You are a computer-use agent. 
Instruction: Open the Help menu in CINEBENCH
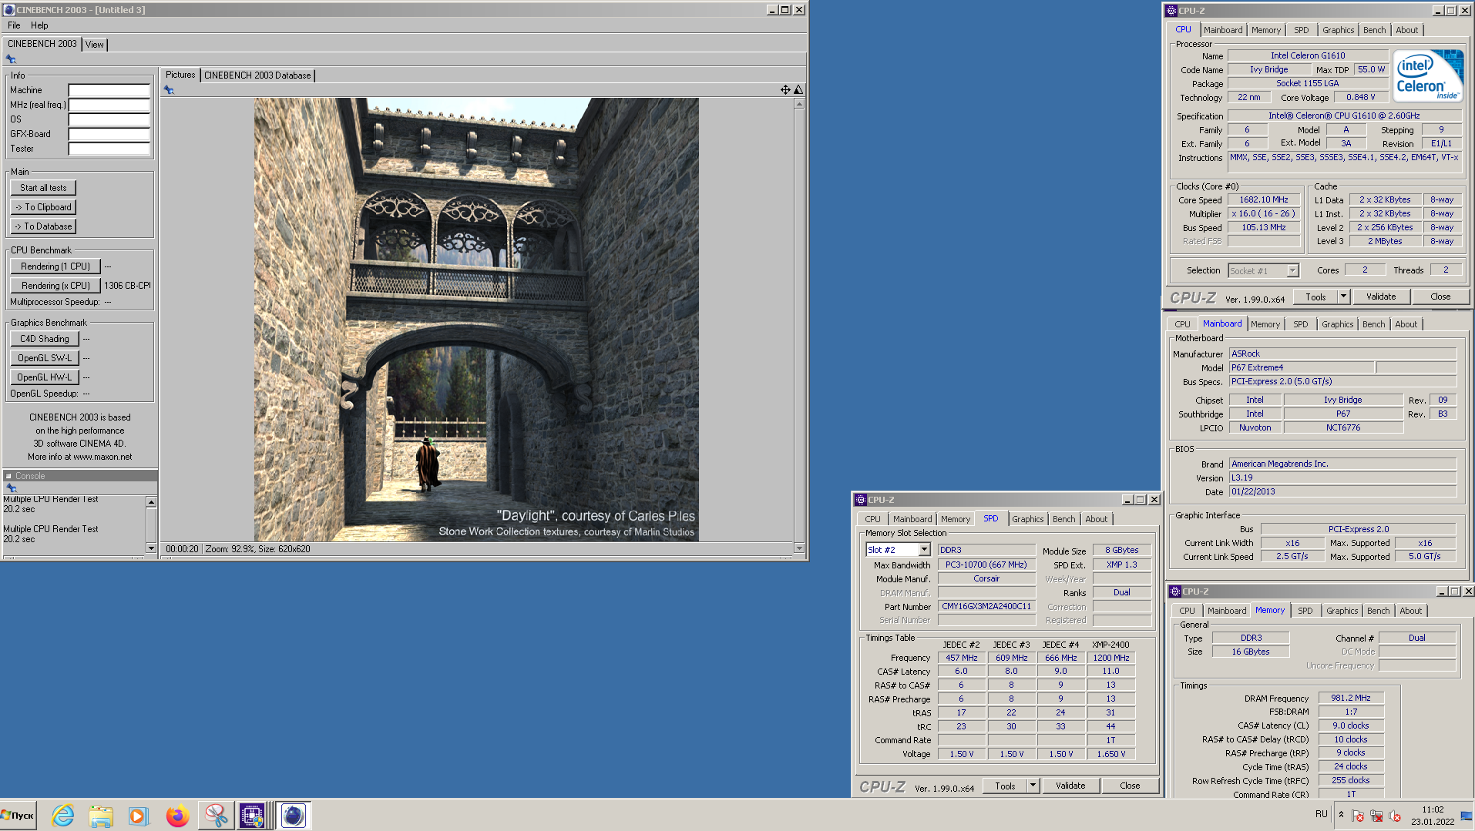(x=39, y=25)
